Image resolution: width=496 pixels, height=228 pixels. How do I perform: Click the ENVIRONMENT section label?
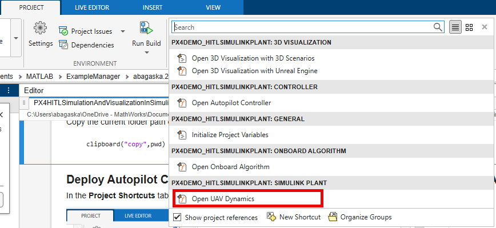[x=95, y=63]
